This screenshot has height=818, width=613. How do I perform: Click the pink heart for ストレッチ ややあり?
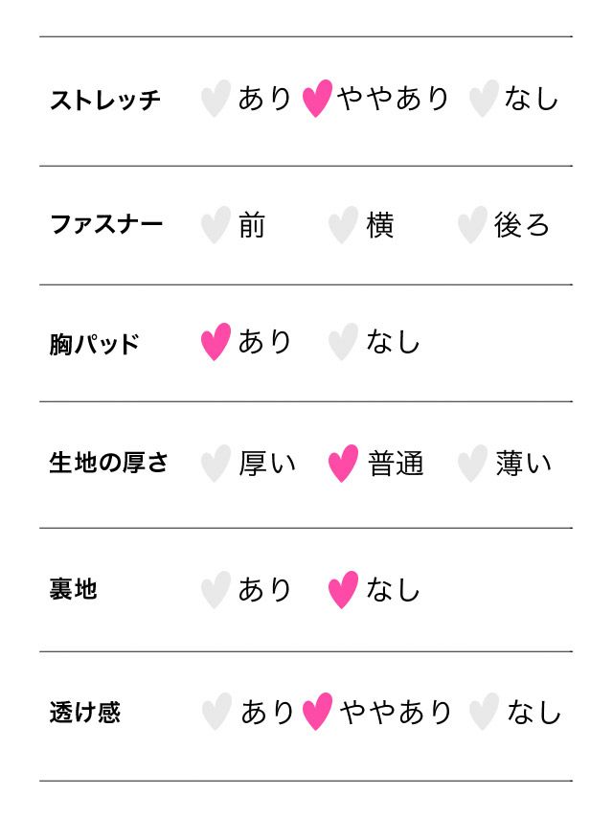316,99
